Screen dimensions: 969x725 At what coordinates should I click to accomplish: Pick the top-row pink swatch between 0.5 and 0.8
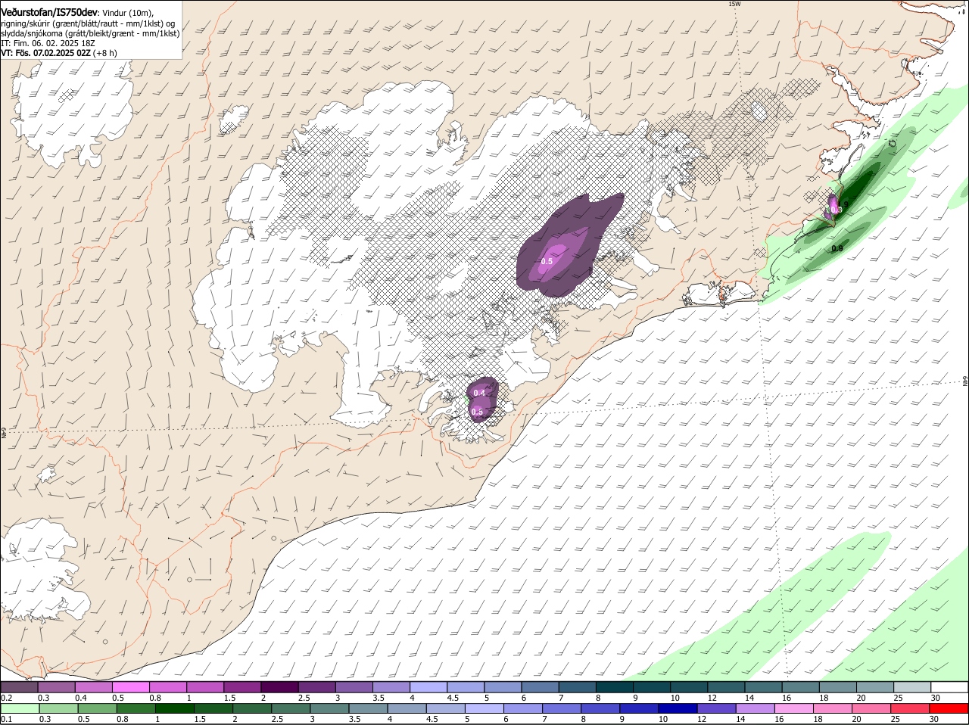pos(131,687)
